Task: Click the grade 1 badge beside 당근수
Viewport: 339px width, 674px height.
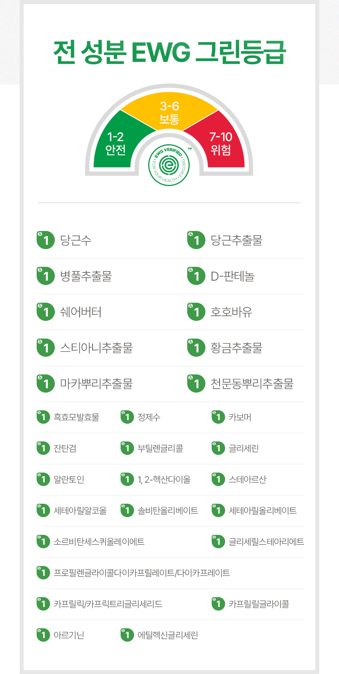Action: click(46, 240)
